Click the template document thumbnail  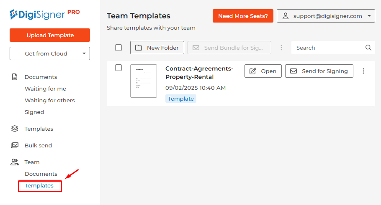pos(144,81)
